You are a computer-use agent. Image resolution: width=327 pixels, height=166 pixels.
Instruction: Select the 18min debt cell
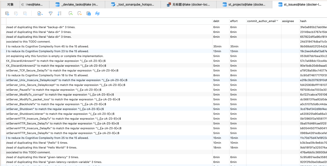pos(221,147)
